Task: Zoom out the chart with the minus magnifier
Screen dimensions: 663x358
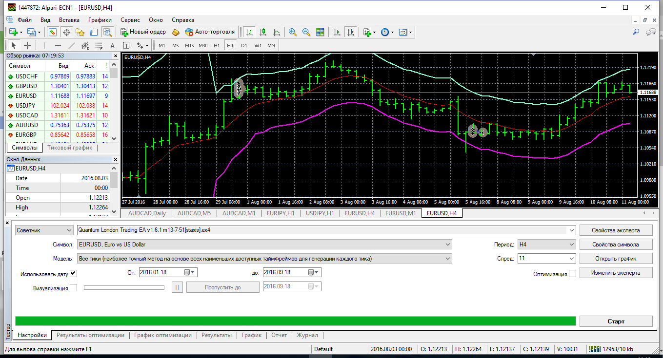Action: click(306, 32)
